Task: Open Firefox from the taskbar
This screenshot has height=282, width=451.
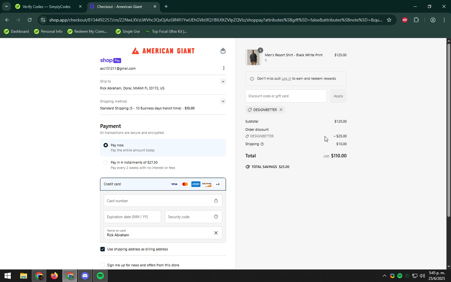Action: [54, 276]
